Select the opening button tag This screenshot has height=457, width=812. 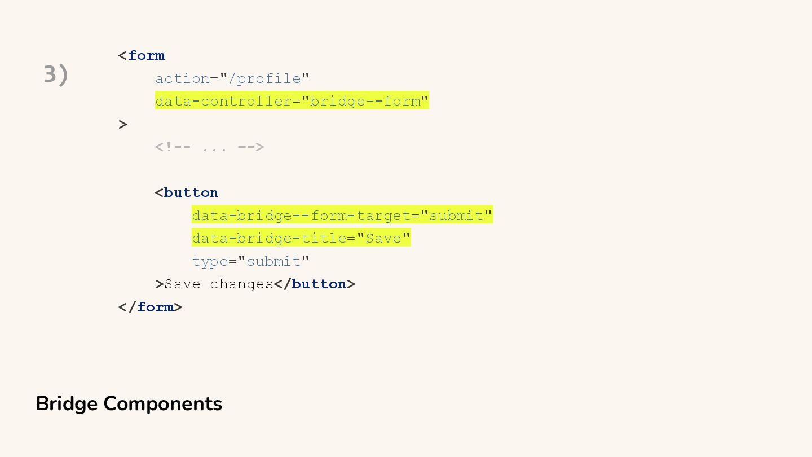(187, 192)
